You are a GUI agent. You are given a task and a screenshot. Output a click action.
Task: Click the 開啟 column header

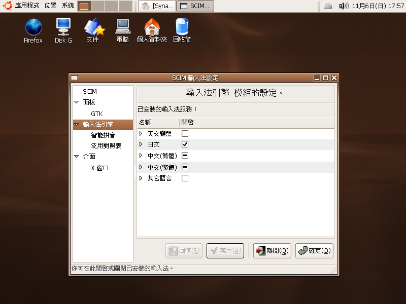click(x=257, y=123)
